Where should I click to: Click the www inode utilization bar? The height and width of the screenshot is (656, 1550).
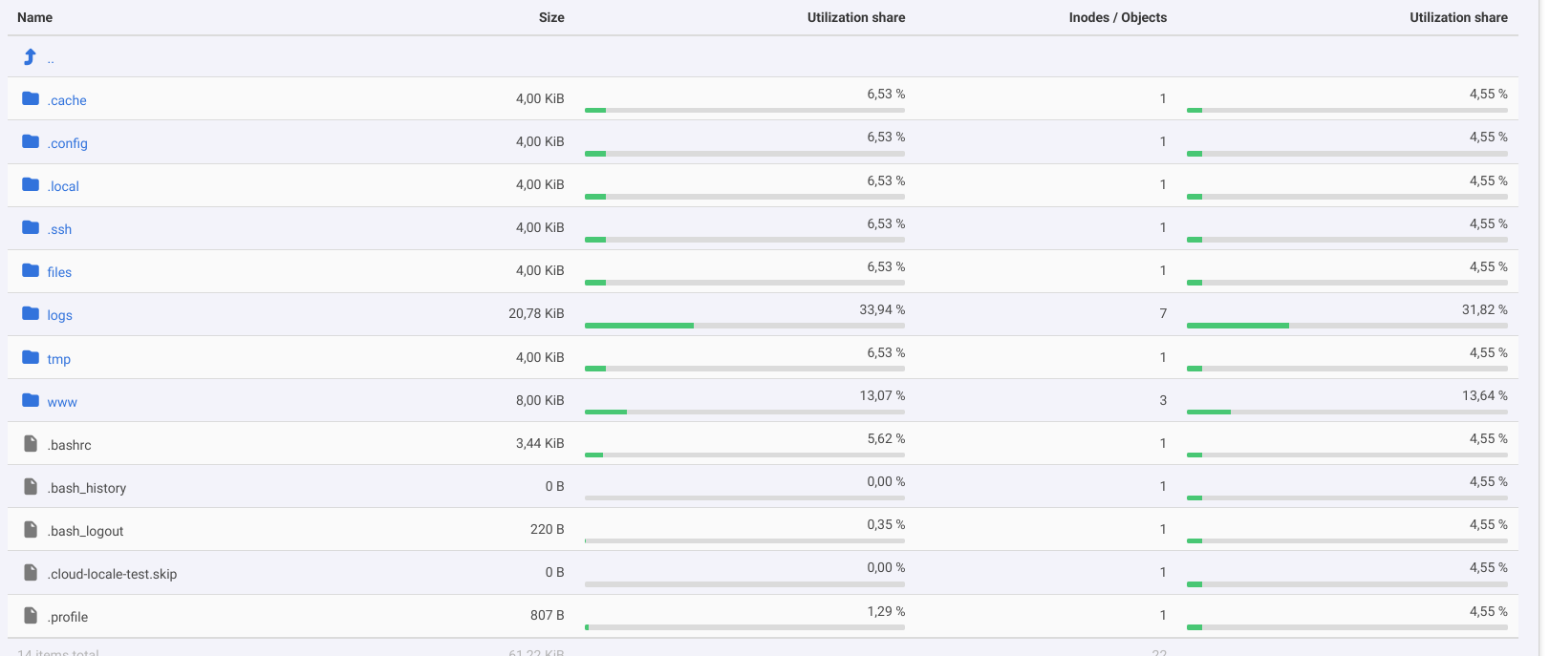(1346, 412)
